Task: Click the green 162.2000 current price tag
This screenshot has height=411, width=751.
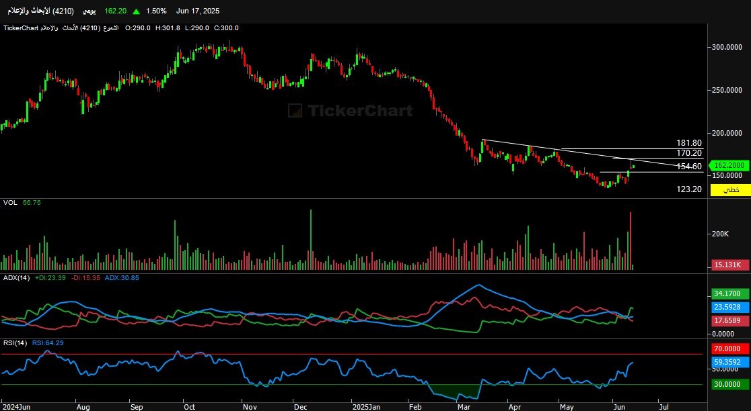Action: (729, 165)
